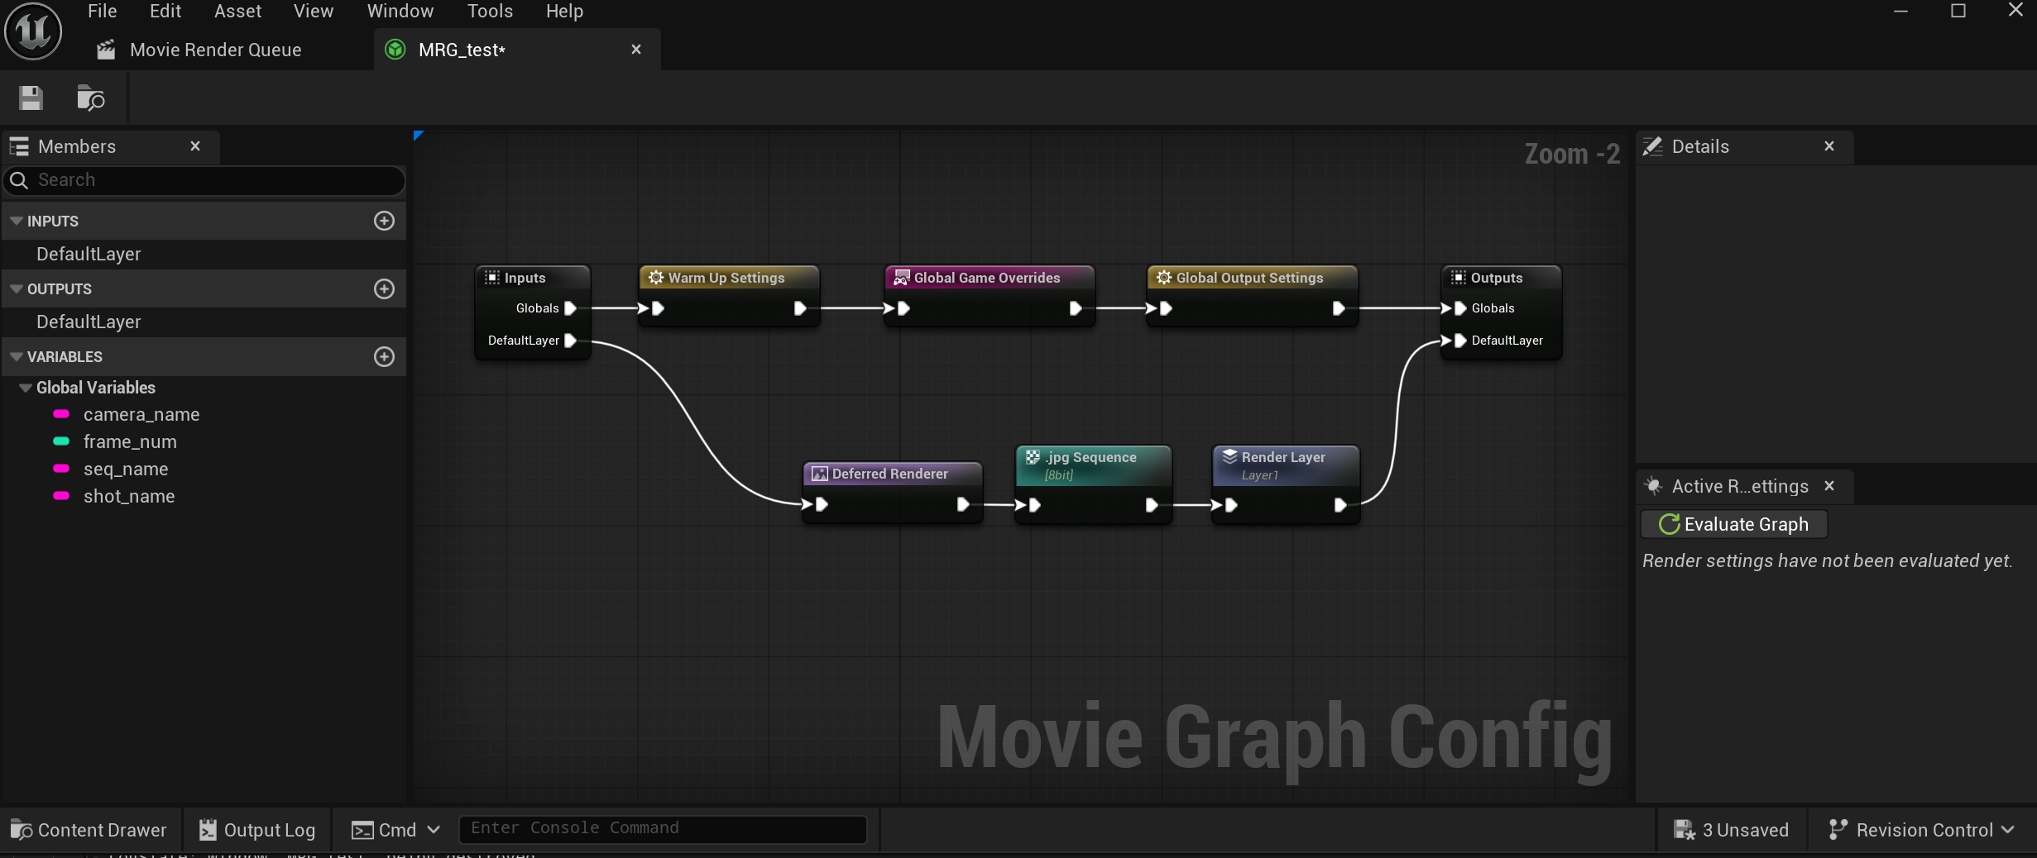Add a new input with plus icon
Viewport: 2037px width, 858px height.
point(384,221)
